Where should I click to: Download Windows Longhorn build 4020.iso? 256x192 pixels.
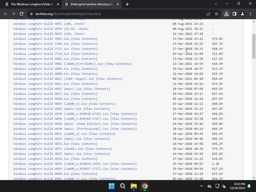(41, 99)
